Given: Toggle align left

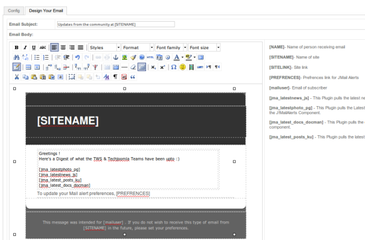Looking at the screenshot, I should pyautogui.click(x=54, y=48).
